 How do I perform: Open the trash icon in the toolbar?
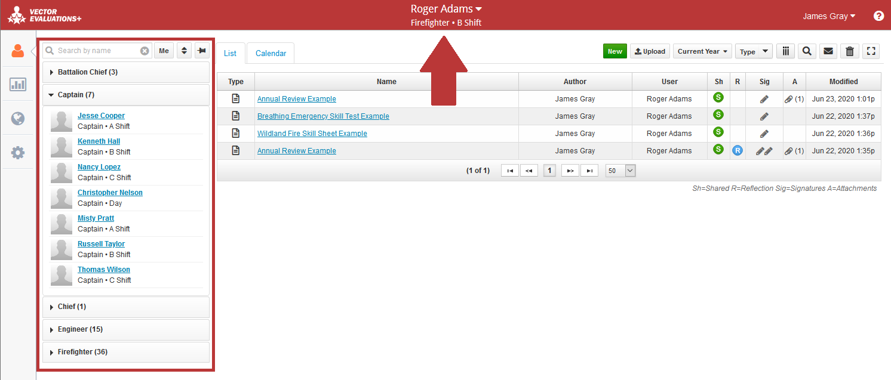coord(849,51)
